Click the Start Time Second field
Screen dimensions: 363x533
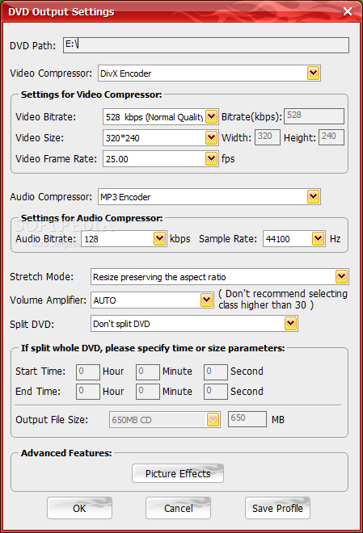(x=216, y=371)
